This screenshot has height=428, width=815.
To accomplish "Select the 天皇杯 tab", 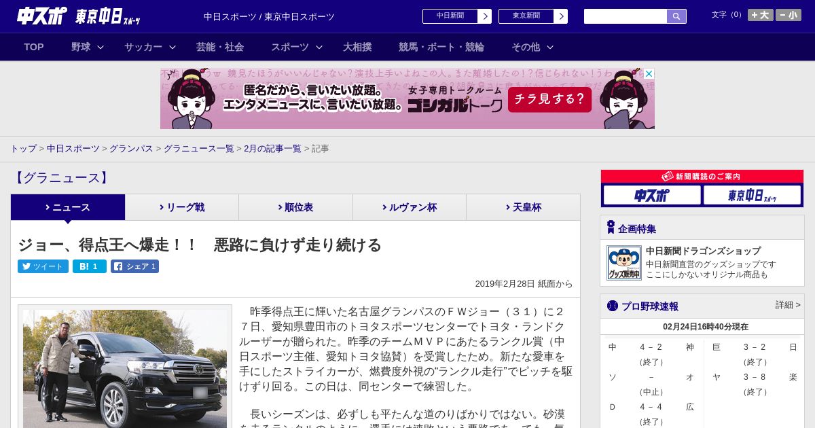I will (523, 207).
